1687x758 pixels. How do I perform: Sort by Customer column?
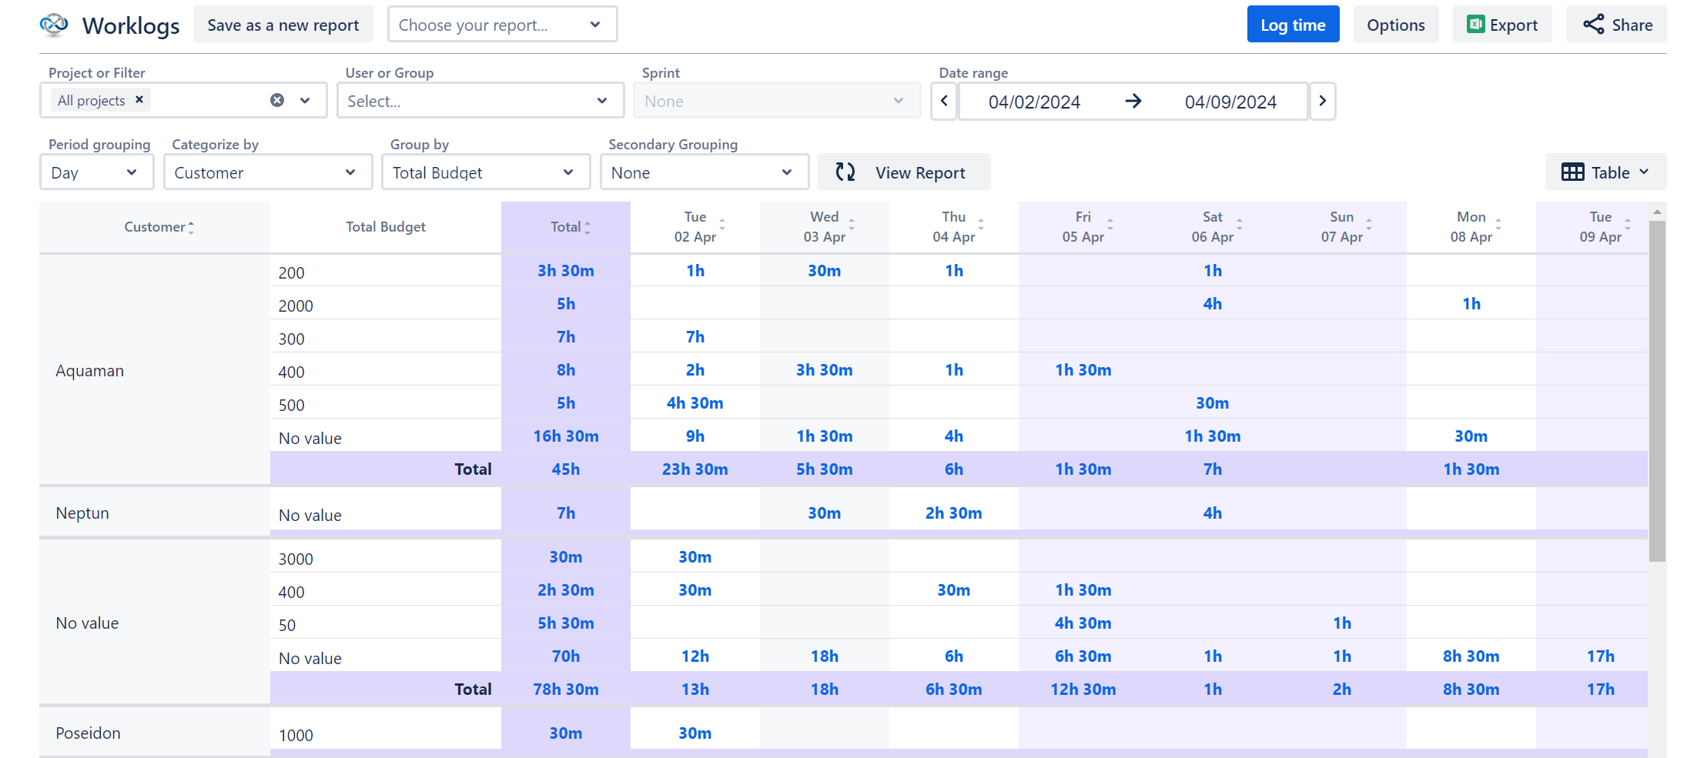(x=159, y=227)
